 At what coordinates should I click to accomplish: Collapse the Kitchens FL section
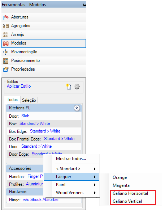pyautogui.click(x=77, y=108)
